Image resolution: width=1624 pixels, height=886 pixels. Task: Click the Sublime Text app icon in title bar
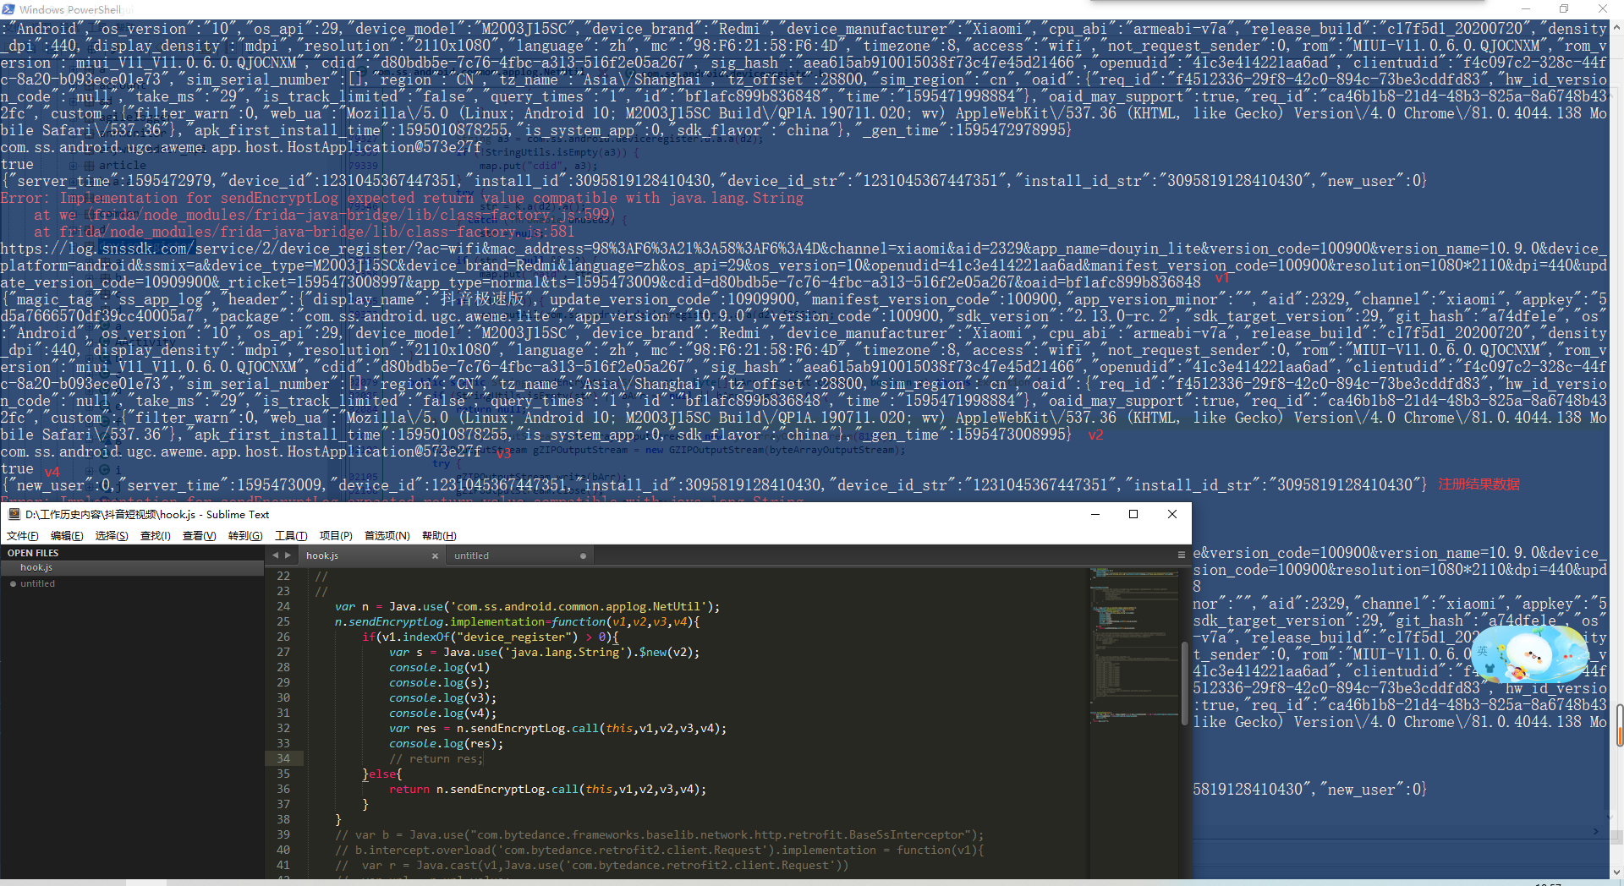tap(14, 514)
